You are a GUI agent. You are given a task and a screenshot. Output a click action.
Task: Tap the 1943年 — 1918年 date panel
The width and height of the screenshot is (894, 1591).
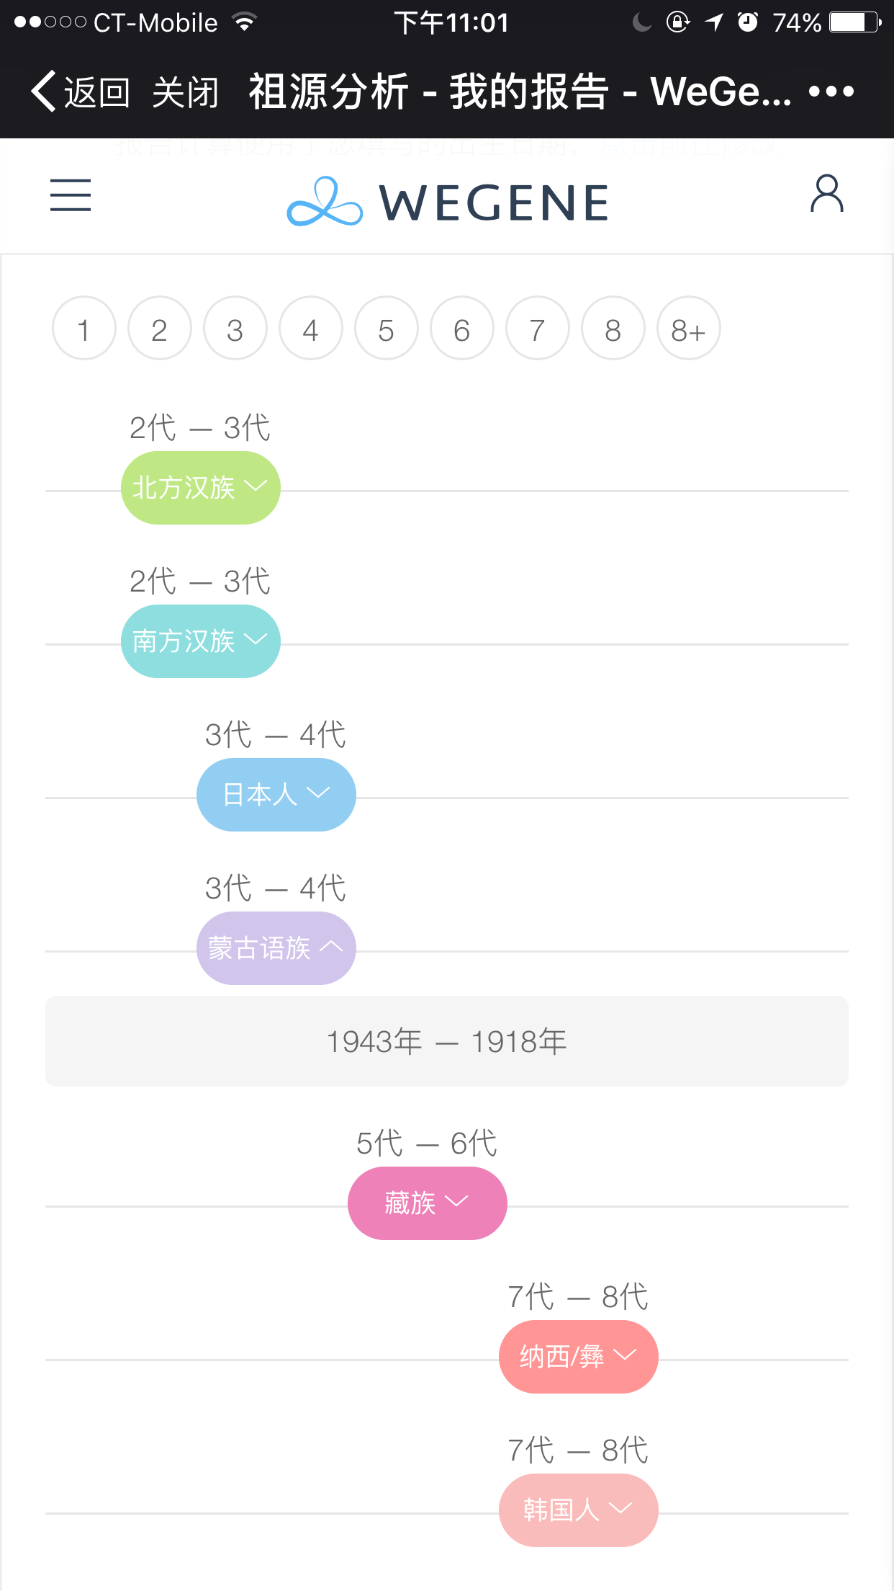[446, 1041]
